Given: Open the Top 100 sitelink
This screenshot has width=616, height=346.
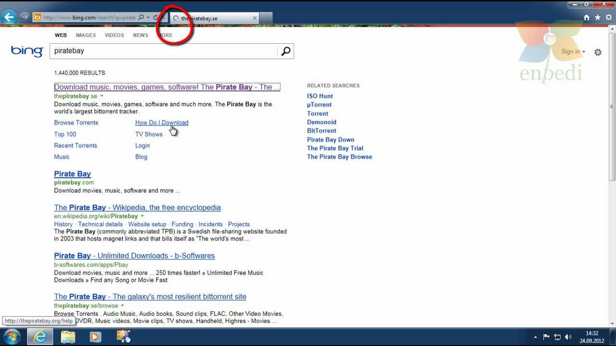Looking at the screenshot, I should pos(65,134).
